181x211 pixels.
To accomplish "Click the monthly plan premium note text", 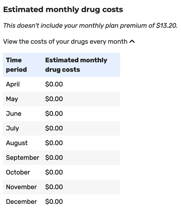I will pos(90,26).
